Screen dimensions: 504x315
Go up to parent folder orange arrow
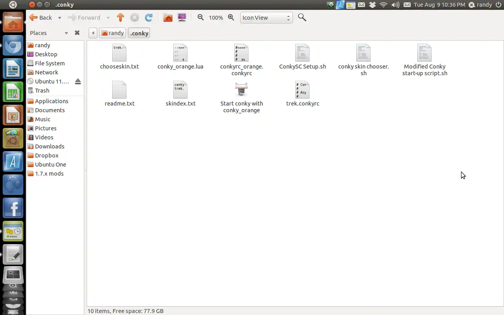point(120,17)
